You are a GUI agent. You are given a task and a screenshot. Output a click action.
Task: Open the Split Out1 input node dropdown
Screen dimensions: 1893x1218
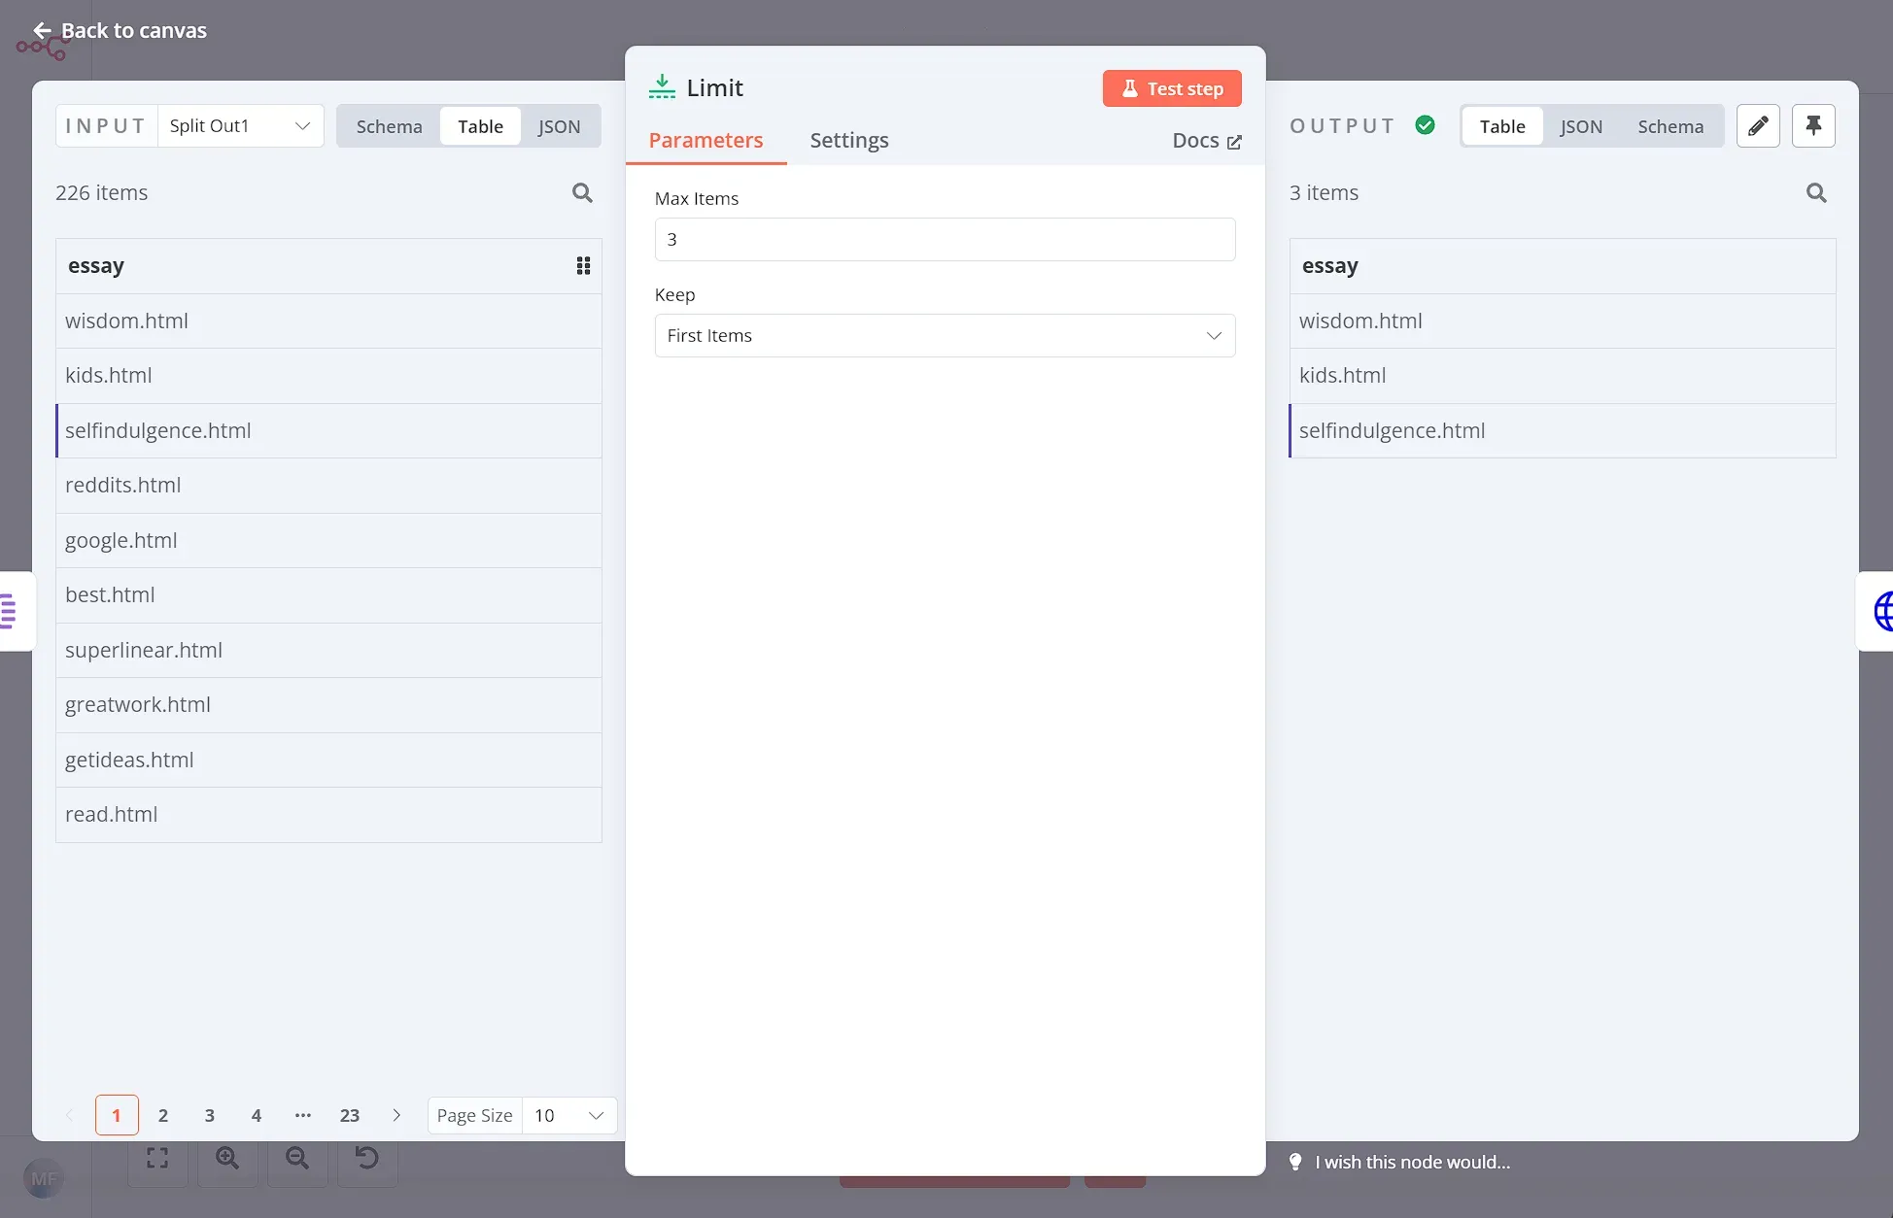pos(240,126)
